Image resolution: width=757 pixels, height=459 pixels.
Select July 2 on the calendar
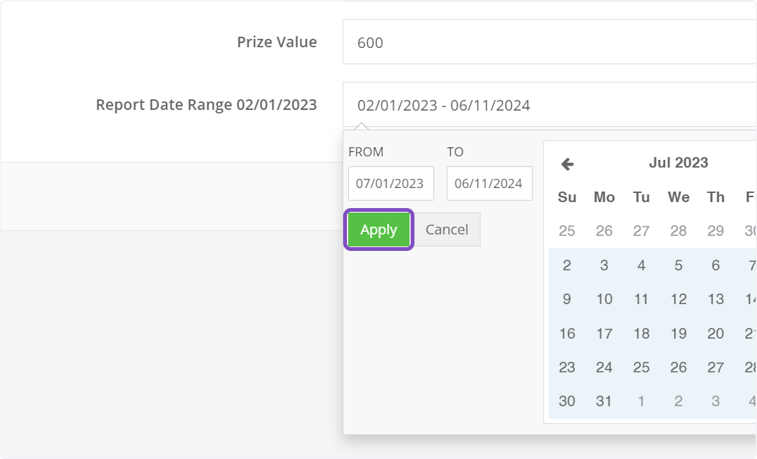point(566,265)
